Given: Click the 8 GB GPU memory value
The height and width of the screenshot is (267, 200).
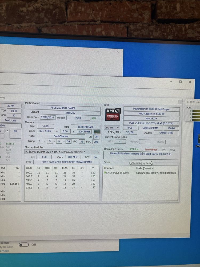Looking at the screenshot, I should pyautogui.click(x=130, y=128).
